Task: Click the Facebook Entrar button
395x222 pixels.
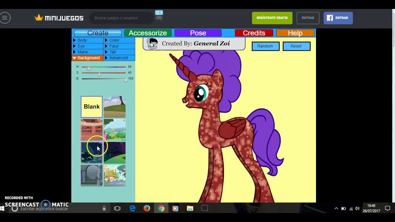Action: point(338,18)
